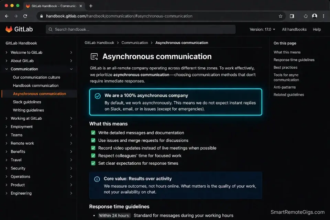This screenshot has height=220, width=330.
Task: Open 'Slack guidelines' sidebar item
Action: point(27,102)
